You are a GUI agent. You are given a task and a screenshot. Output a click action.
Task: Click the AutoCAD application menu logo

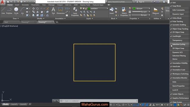tap(3, 2)
